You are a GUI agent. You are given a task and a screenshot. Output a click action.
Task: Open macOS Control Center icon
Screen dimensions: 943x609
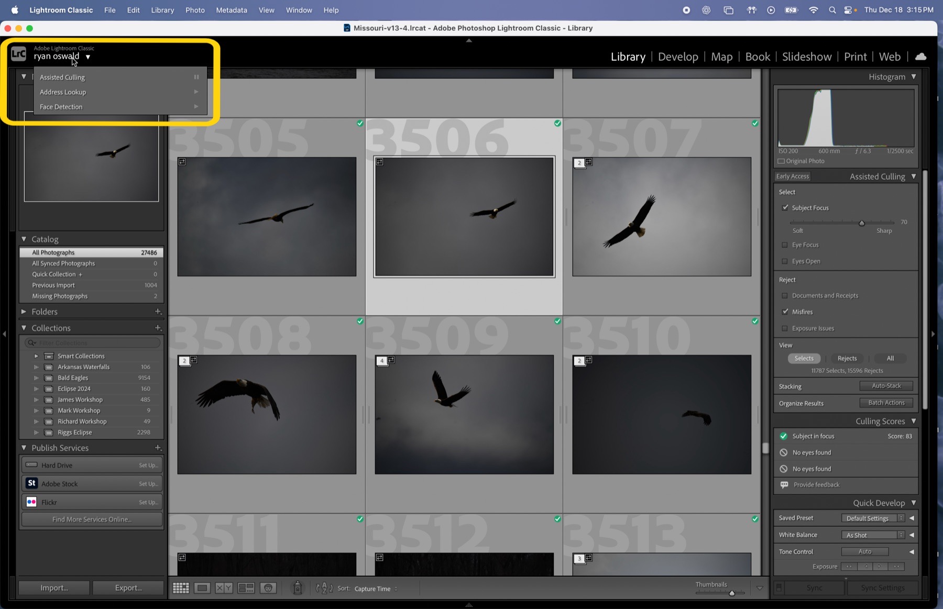[x=849, y=10]
